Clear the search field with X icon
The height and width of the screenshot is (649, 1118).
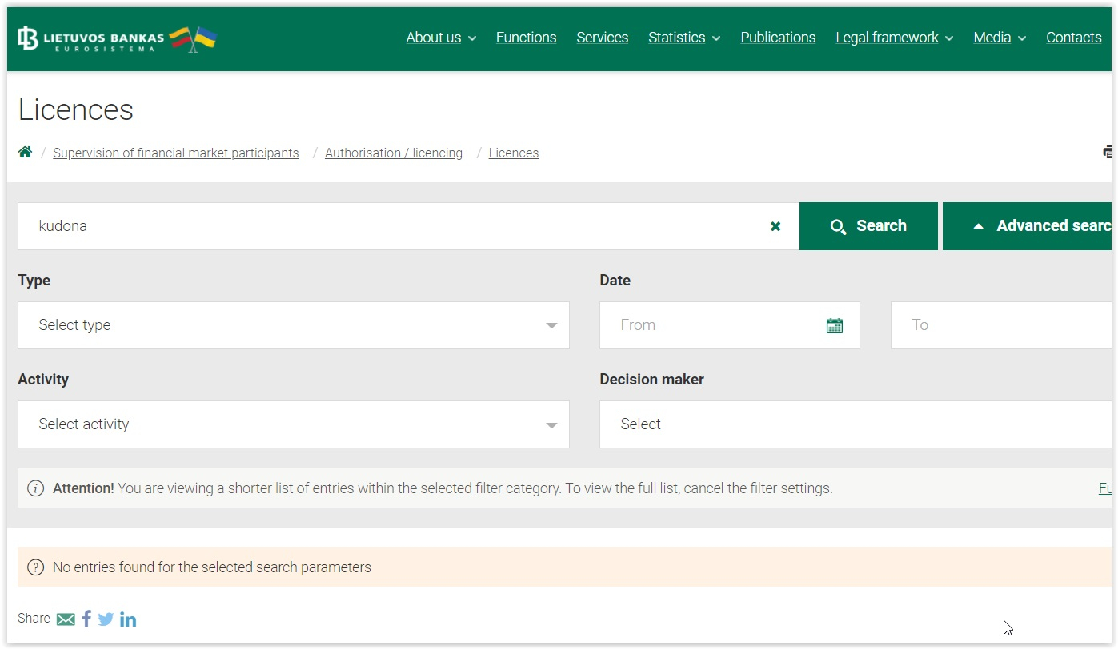775,226
